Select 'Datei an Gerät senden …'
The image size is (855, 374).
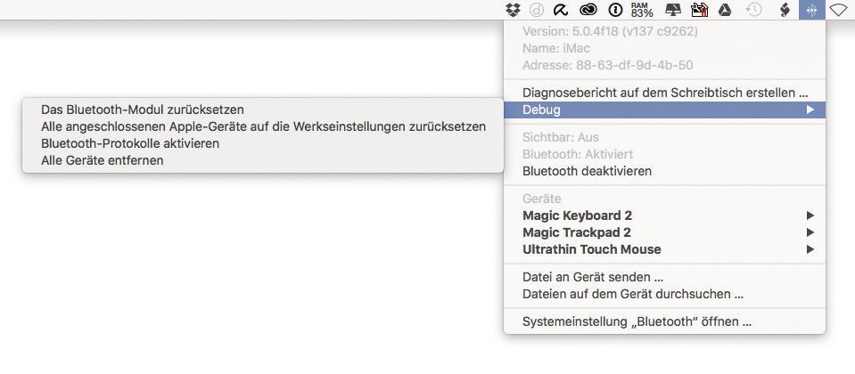point(665,277)
